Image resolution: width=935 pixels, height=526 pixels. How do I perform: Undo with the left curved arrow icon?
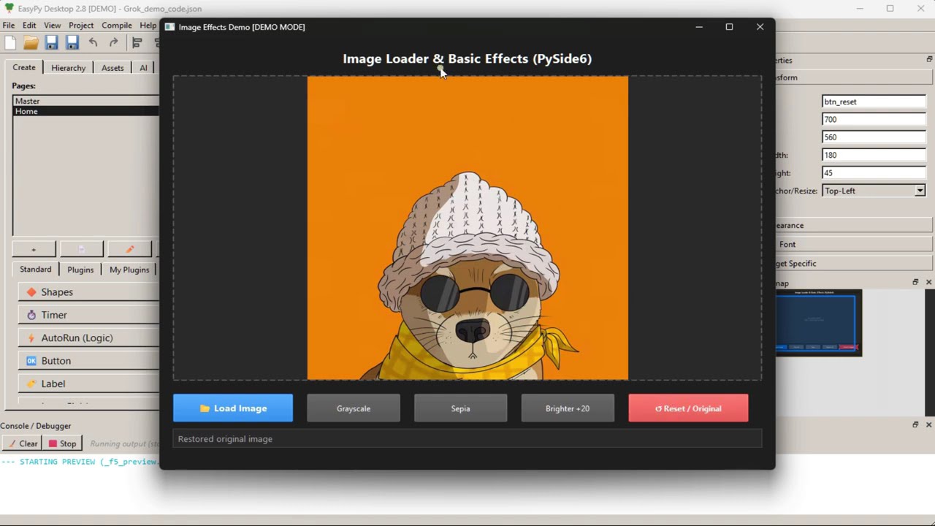click(93, 43)
